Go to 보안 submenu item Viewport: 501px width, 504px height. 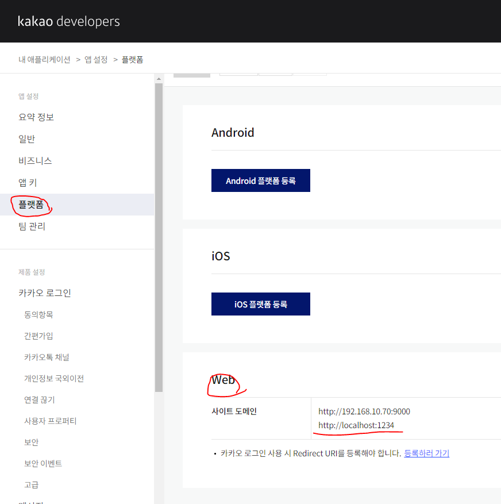(31, 442)
